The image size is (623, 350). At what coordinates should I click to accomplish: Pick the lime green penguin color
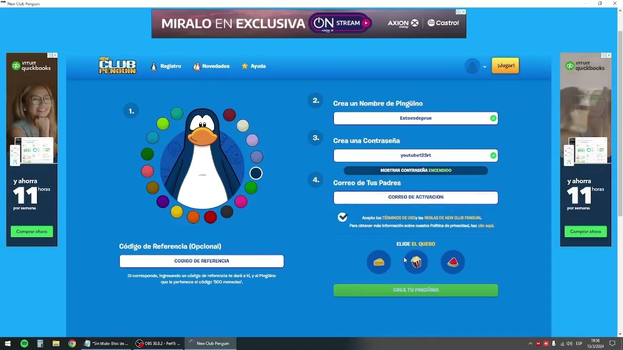click(x=163, y=124)
